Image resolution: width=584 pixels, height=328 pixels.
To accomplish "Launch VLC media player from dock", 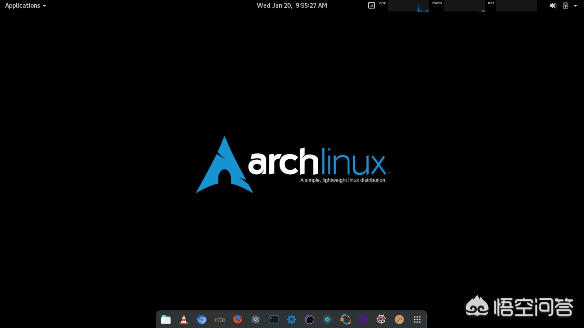I will [184, 319].
